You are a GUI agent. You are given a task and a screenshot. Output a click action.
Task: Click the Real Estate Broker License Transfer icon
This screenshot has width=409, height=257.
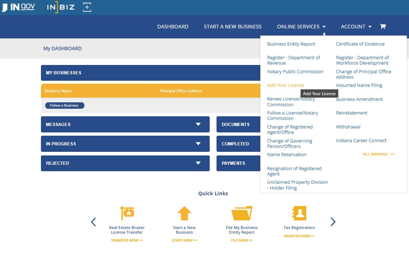click(127, 213)
